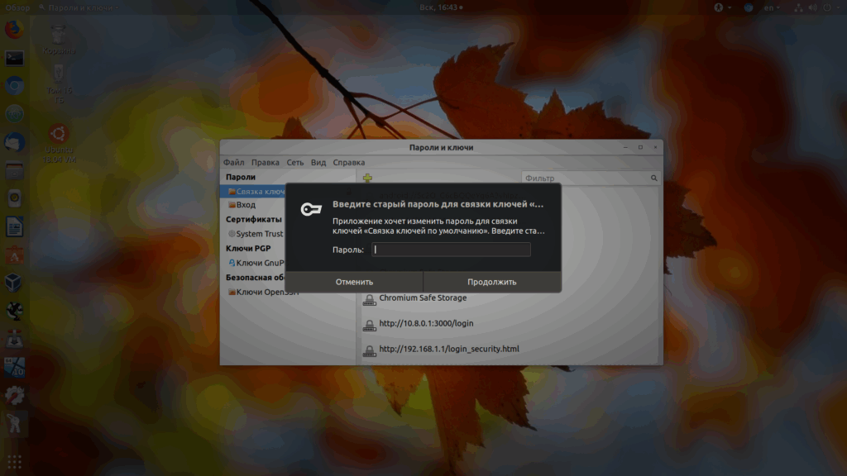
Task: Open the Вид menu
Action: pos(318,163)
